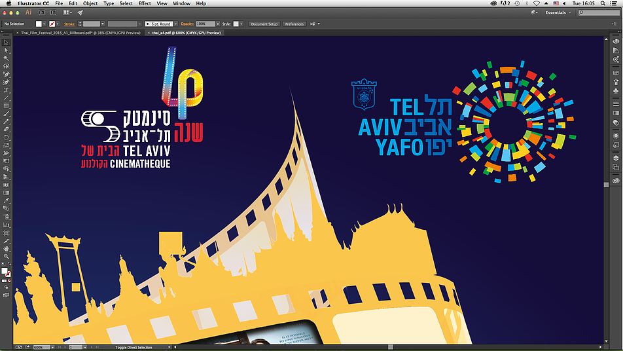Select the Zoom tool
The width and height of the screenshot is (623, 351).
(6, 257)
